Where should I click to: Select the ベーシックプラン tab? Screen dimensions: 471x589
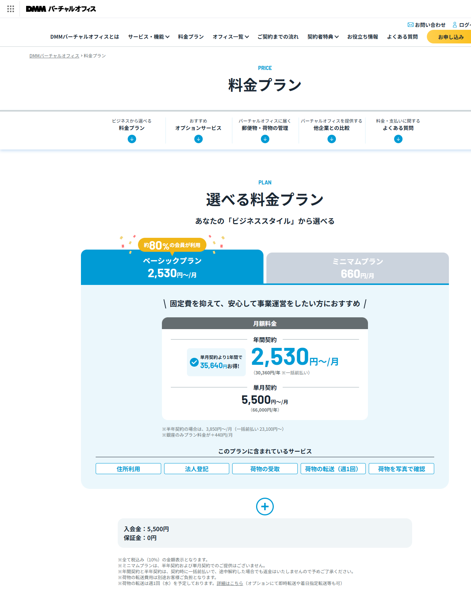[x=172, y=267]
